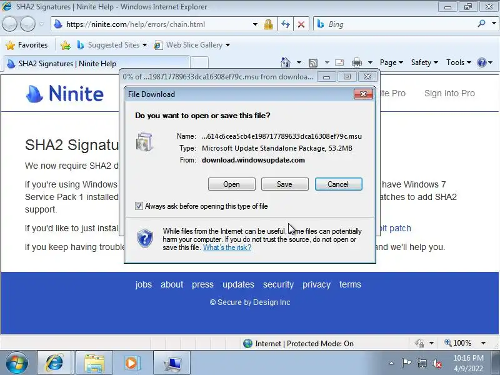Click the privacy report icon in status bar
500x375 pixels.
419,343
